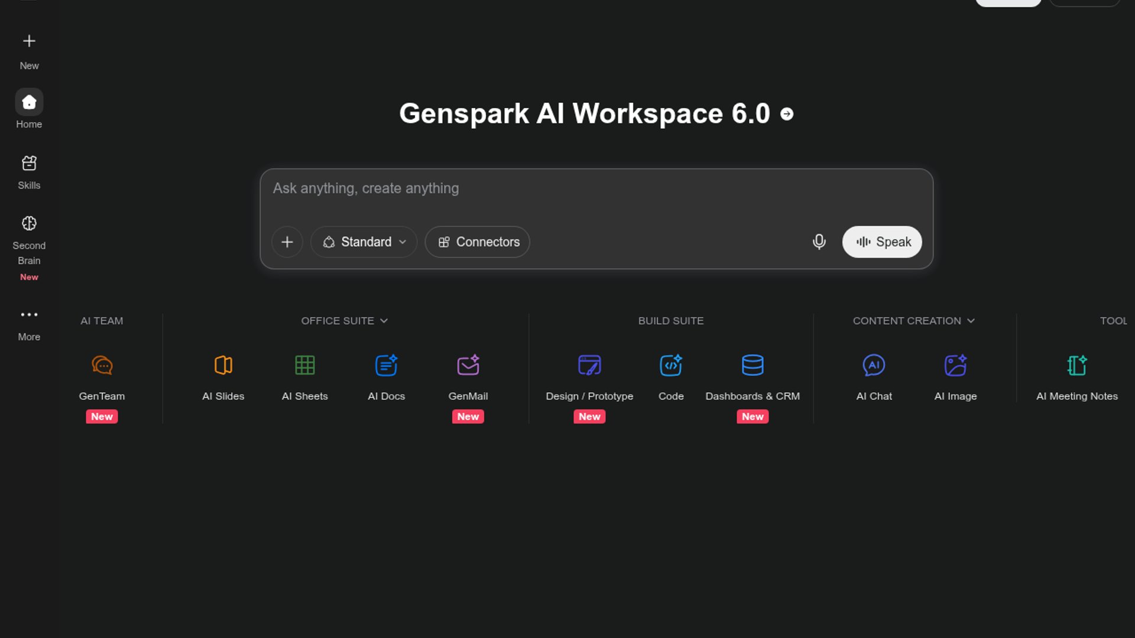Viewport: 1135px width, 638px height.
Task: Click the Speak button
Action: [882, 242]
